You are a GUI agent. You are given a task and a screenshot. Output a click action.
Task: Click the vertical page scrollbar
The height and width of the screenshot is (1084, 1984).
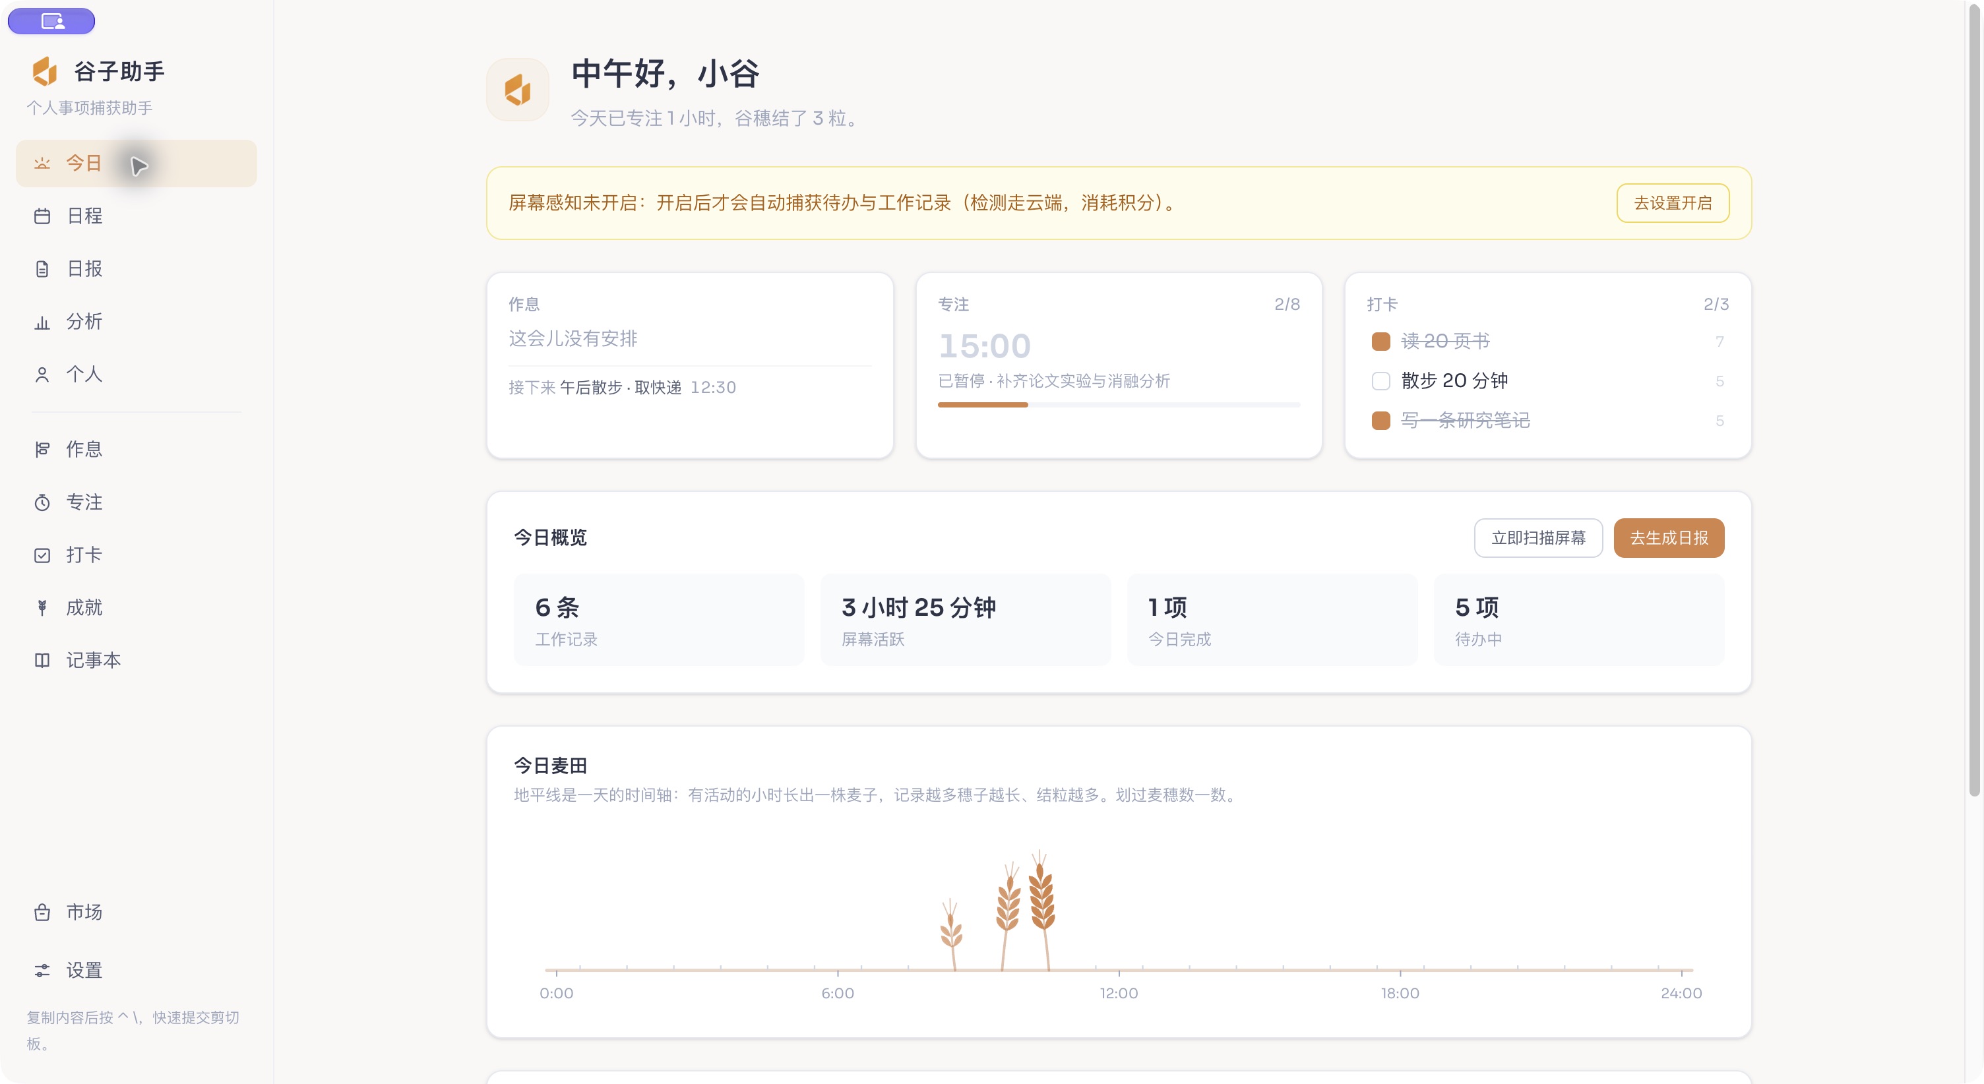coord(1973,400)
